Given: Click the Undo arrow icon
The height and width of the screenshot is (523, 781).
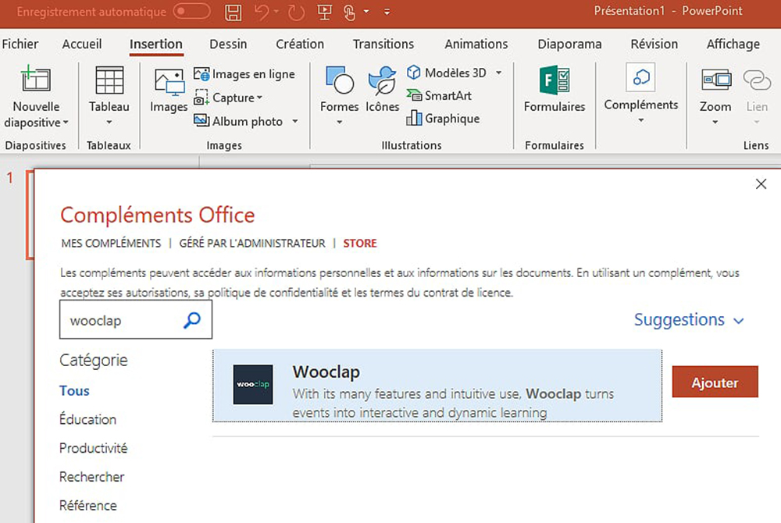Looking at the screenshot, I should [x=262, y=12].
